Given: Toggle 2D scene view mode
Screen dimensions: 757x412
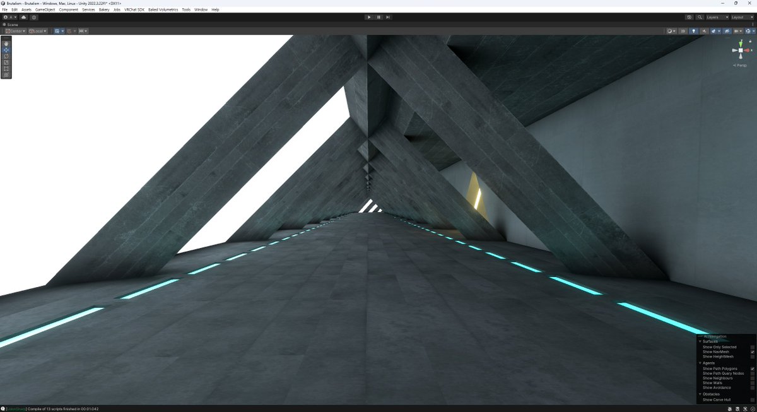Looking at the screenshot, I should (x=683, y=31).
